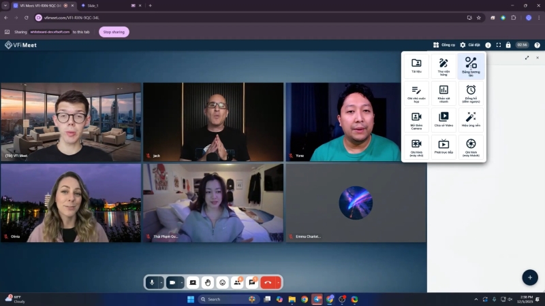Viewport: 545px width, 306px height.
Task: Start Phát trực tiếp live stream
Action: [x=443, y=146]
